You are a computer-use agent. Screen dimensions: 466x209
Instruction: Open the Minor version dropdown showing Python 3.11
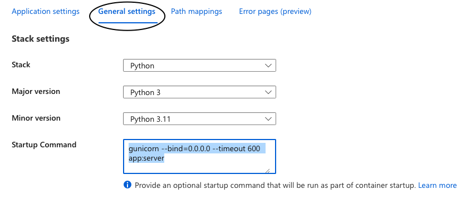click(x=199, y=119)
